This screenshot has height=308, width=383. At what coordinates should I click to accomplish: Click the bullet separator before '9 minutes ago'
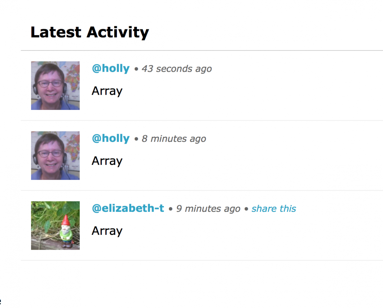171,209
